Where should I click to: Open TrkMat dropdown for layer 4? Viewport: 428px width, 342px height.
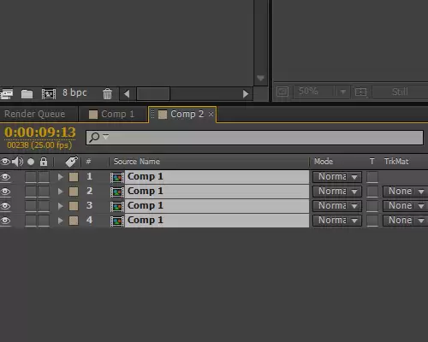pyautogui.click(x=405, y=221)
